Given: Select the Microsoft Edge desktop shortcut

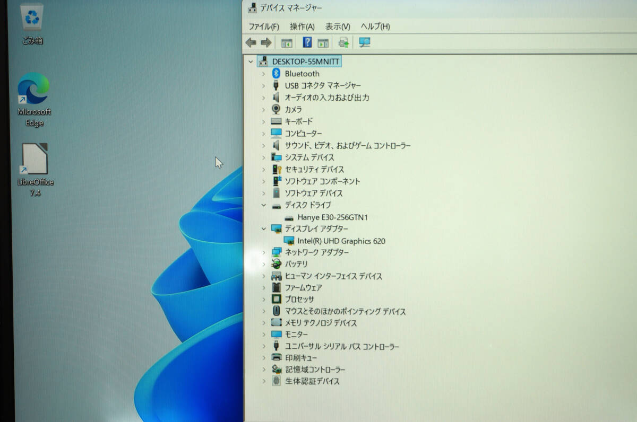Looking at the screenshot, I should coord(34,100).
